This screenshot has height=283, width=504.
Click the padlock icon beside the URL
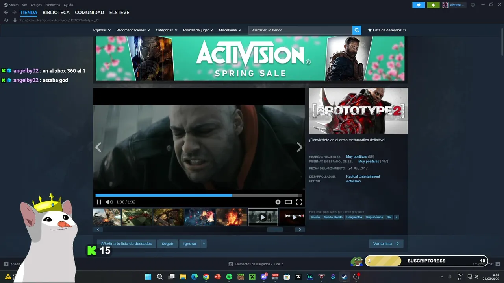tap(15, 20)
